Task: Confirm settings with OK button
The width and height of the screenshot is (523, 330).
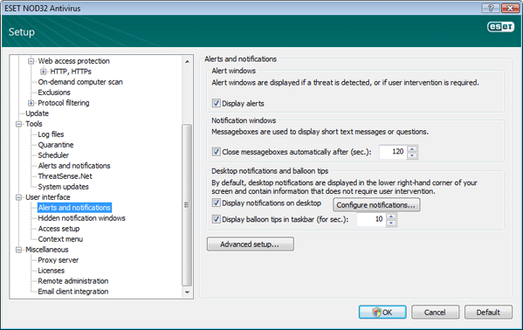Action: point(382,312)
